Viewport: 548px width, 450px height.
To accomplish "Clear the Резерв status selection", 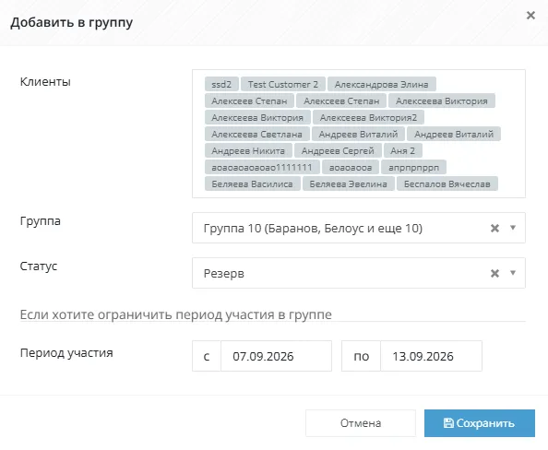I will pos(494,273).
